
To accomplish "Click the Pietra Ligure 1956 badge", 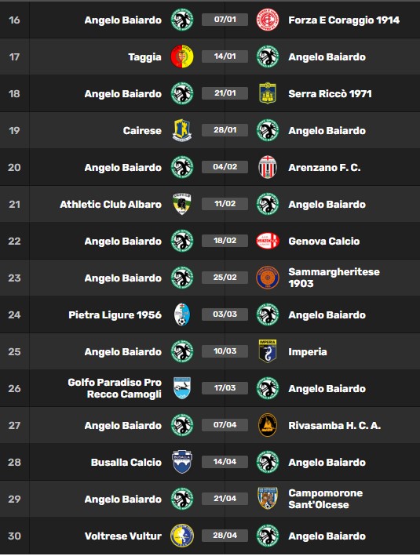I will coord(182,314).
